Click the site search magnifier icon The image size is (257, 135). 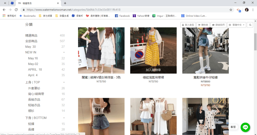point(250,25)
